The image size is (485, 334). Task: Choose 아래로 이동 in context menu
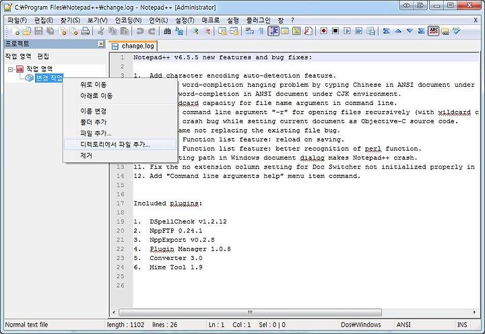[x=120, y=96]
